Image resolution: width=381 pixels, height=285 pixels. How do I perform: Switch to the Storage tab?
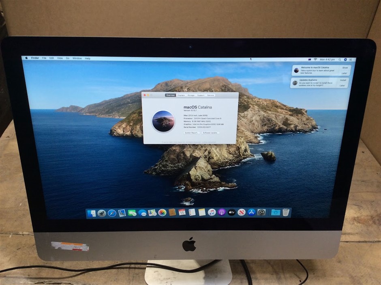tap(191, 95)
